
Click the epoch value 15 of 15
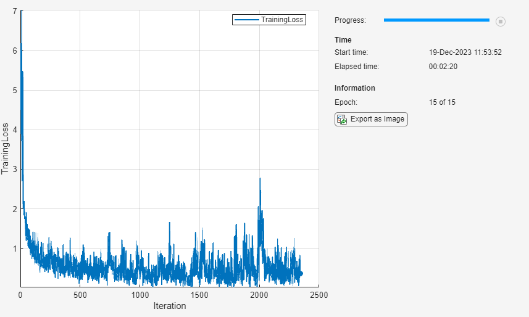442,102
